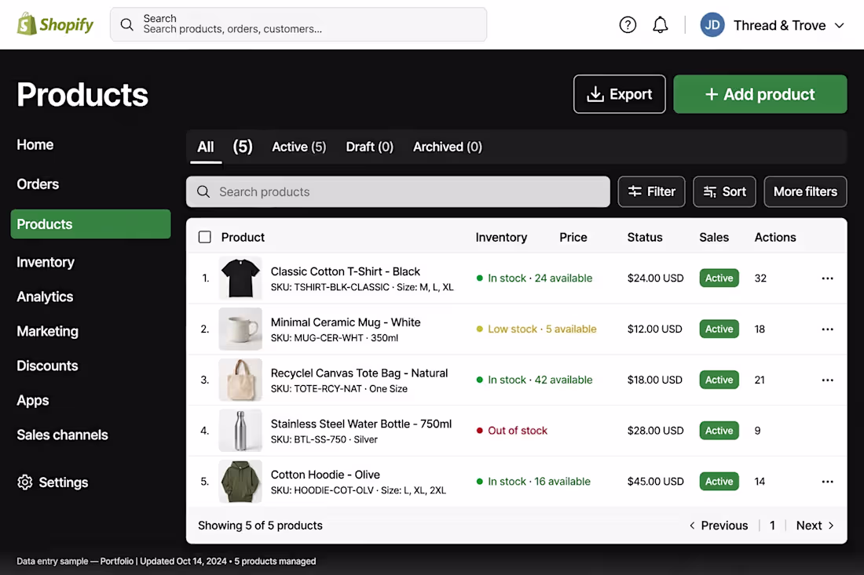Viewport: 864px width, 575px height.
Task: Open Orders in the sidebar
Action: [x=38, y=184]
